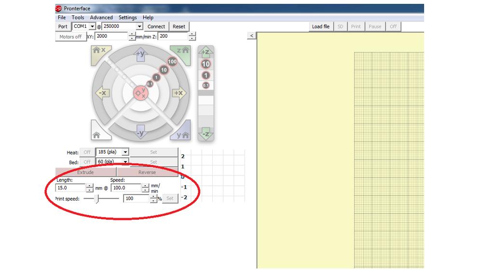The width and height of the screenshot is (494, 277).
Task: Jog in -X direction arrow
Action: point(102,93)
